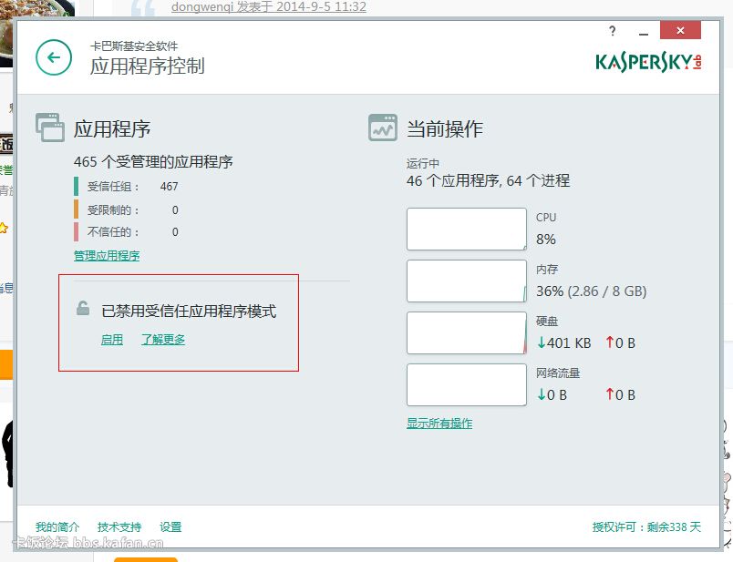Screen dimensions: 733x562
Task: Open 我的简介 in footer
Action: click(x=57, y=527)
